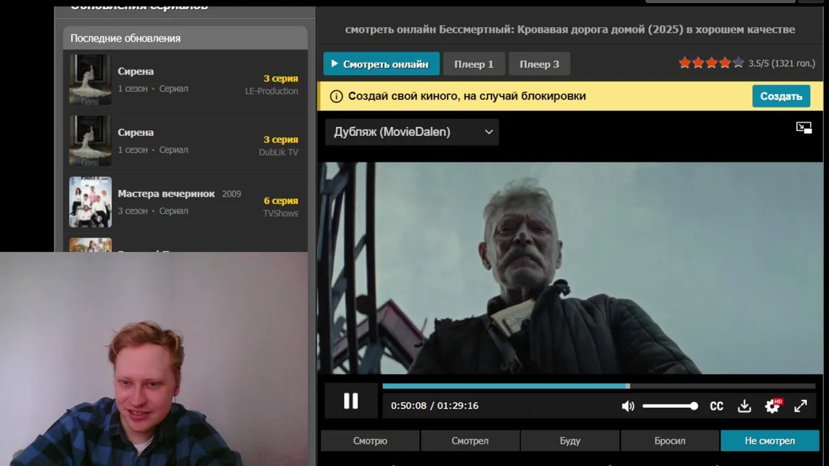Open HD quality settings gear
The width and height of the screenshot is (829, 466).
(x=773, y=406)
